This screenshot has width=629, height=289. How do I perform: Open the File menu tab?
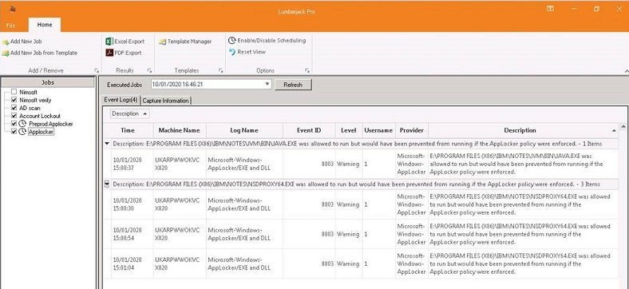pyautogui.click(x=11, y=25)
